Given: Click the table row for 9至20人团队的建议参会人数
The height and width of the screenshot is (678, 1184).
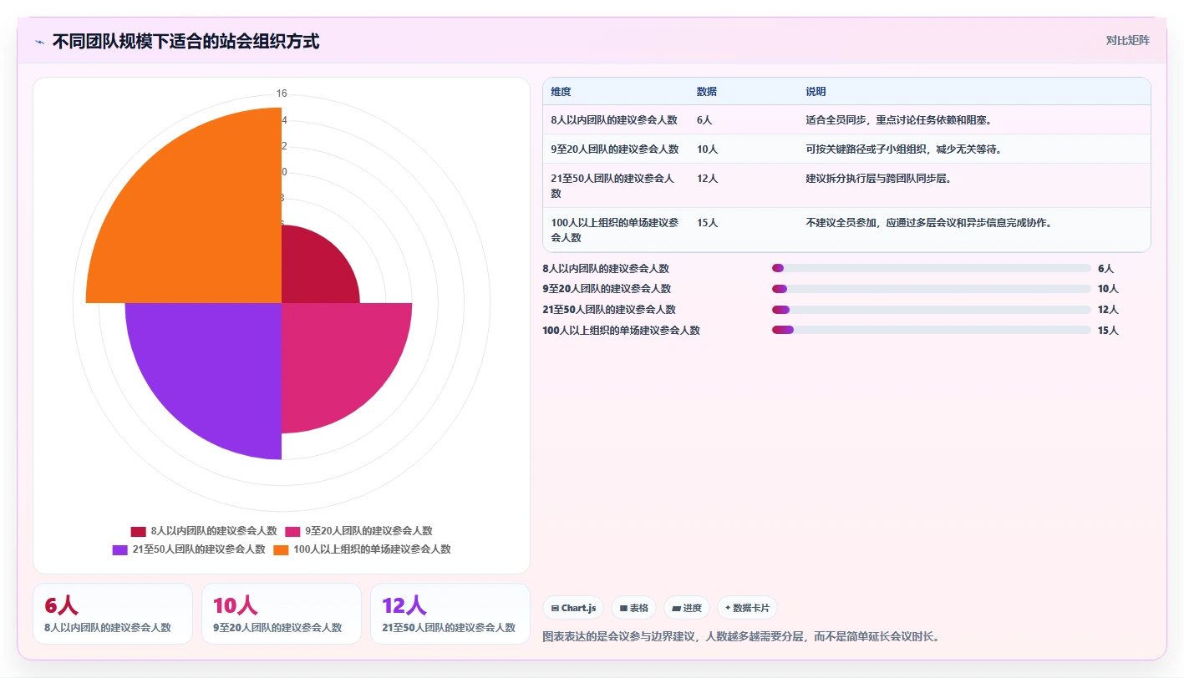Looking at the screenshot, I should 846,149.
